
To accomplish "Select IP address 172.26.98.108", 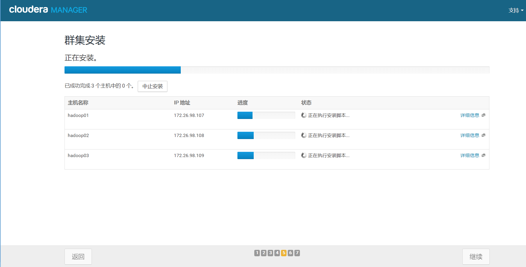I will 189,136.
